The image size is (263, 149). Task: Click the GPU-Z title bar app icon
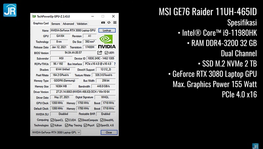click(x=34, y=16)
